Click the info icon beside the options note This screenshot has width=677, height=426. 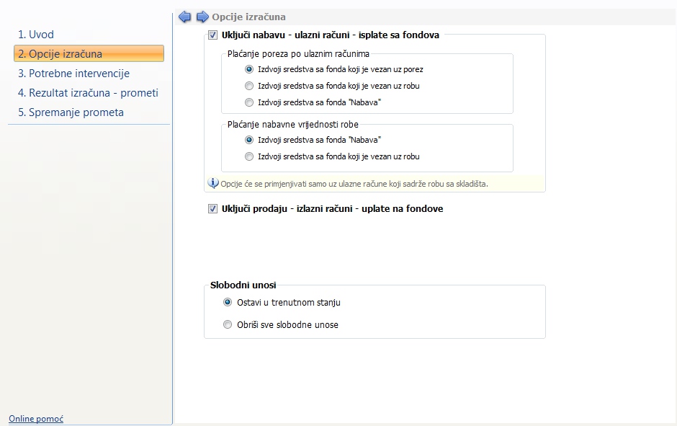click(213, 183)
